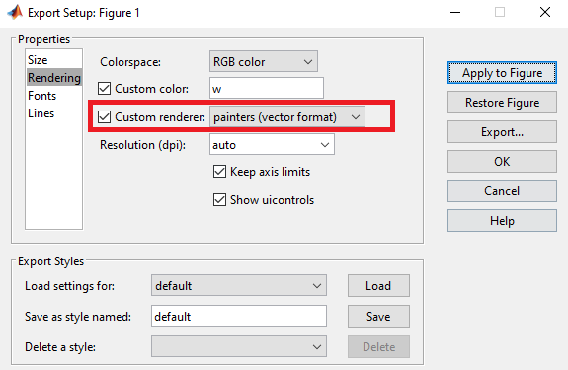Click the Apply to Figure button
This screenshot has height=370, width=568.
point(502,73)
